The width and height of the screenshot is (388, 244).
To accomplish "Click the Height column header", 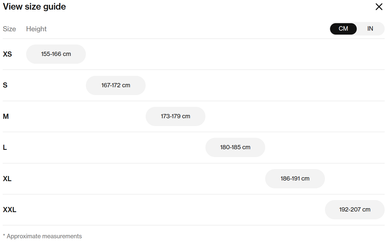I will (x=36, y=29).
